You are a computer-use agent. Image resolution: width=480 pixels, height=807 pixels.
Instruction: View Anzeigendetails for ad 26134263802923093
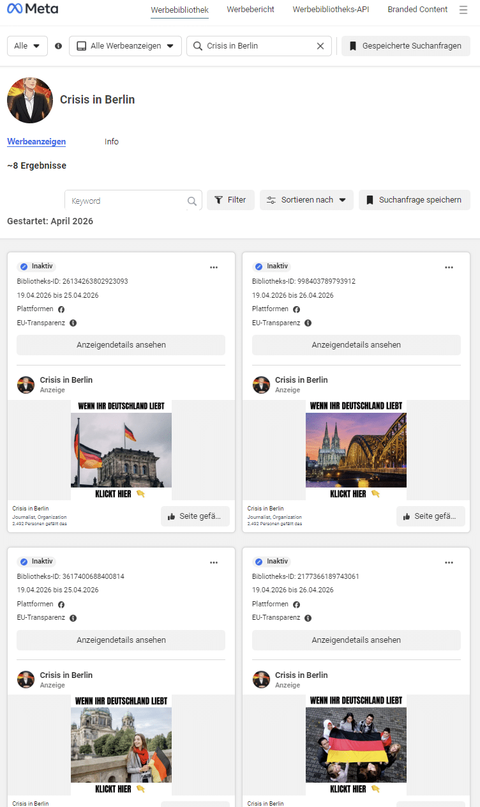pos(121,345)
